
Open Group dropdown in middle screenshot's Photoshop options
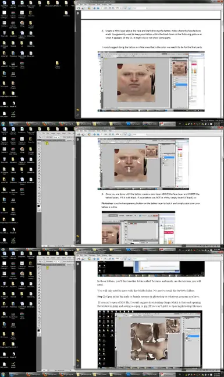(57, 137)
